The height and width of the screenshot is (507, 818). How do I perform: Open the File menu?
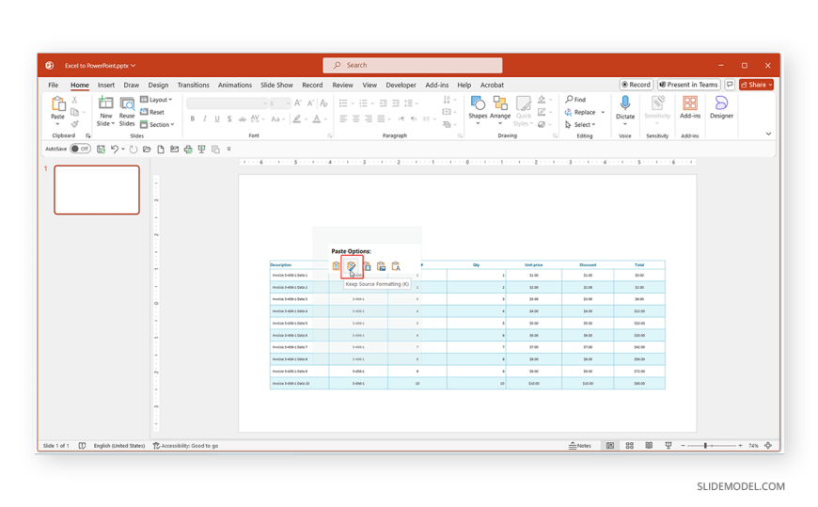pos(54,85)
